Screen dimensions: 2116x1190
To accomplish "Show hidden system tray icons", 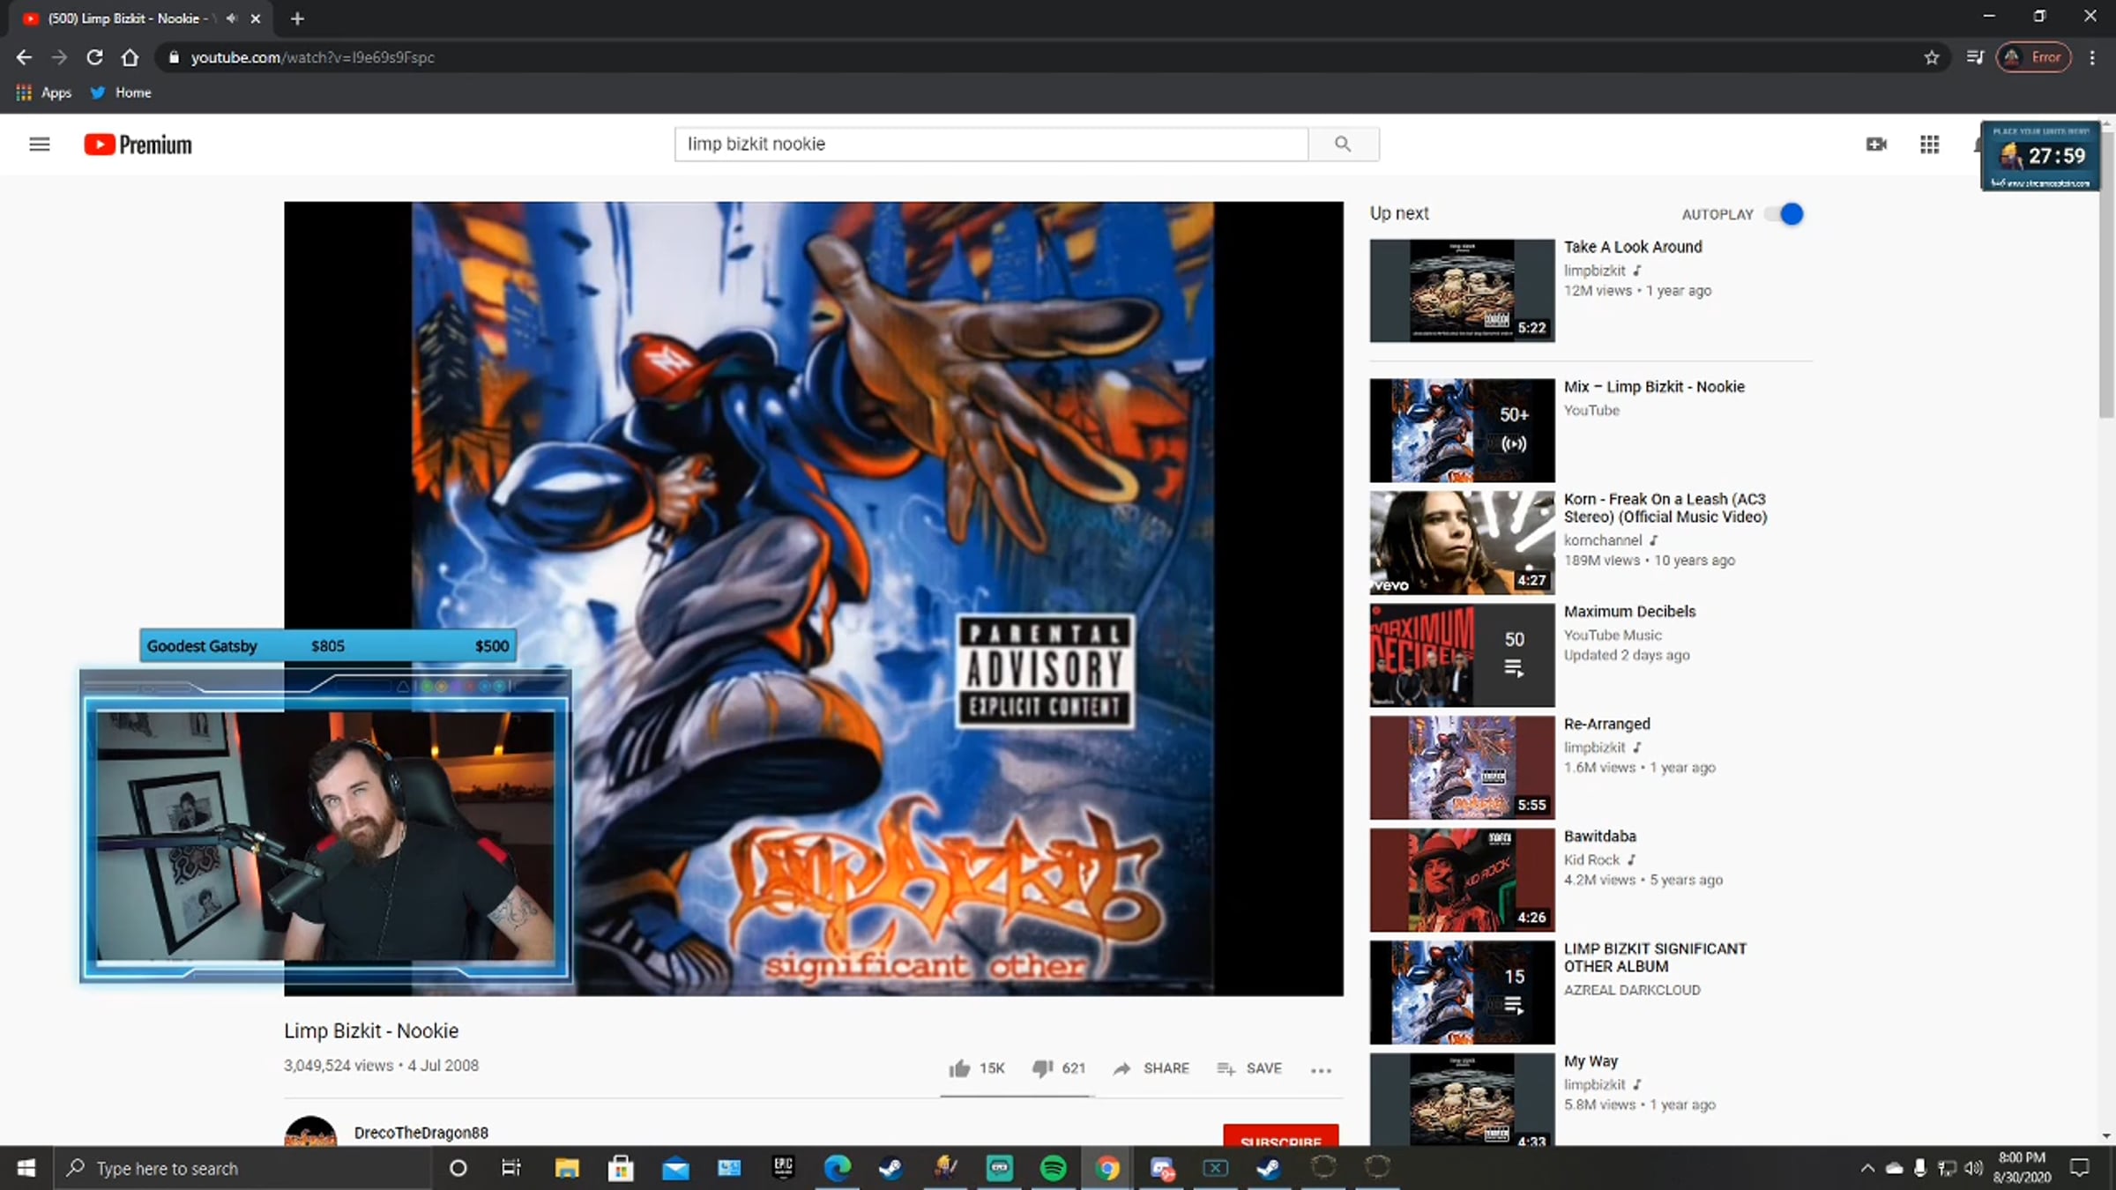I will [x=1867, y=1168].
